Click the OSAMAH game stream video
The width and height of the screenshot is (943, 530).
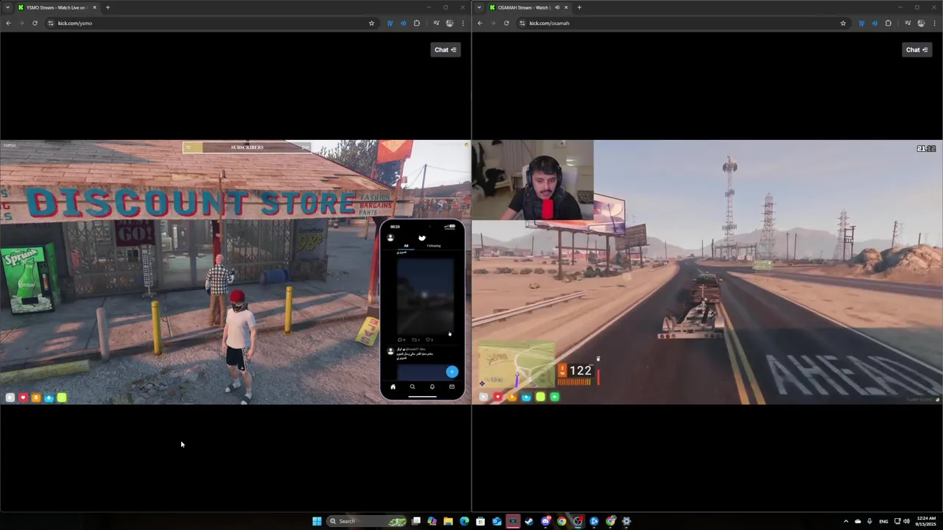tap(707, 272)
